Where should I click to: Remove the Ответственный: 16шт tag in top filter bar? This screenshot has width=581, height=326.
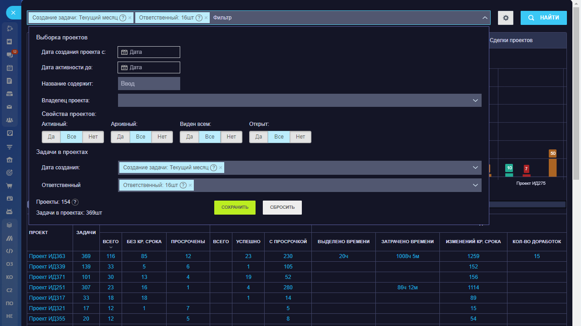(206, 18)
